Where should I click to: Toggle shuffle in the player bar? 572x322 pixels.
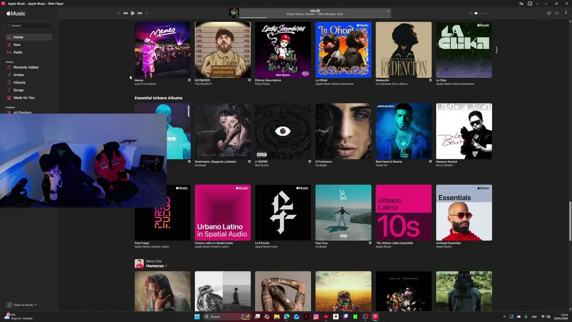[118, 13]
